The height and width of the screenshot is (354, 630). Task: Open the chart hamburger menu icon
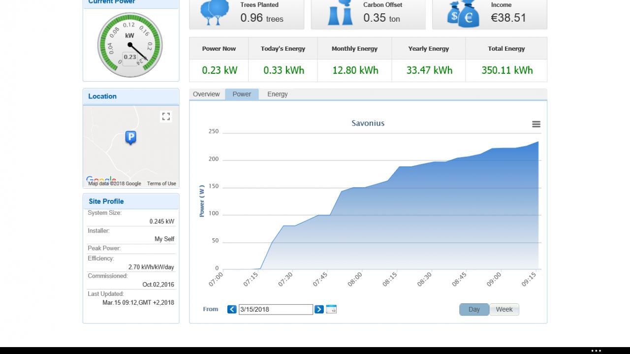coord(536,124)
